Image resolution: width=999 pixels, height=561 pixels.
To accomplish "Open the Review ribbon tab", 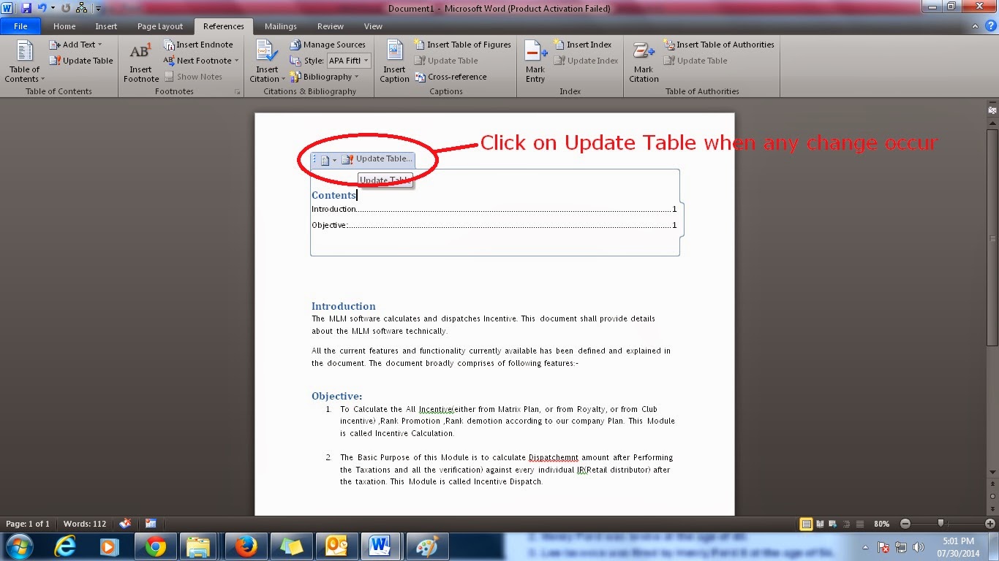I will tap(330, 26).
